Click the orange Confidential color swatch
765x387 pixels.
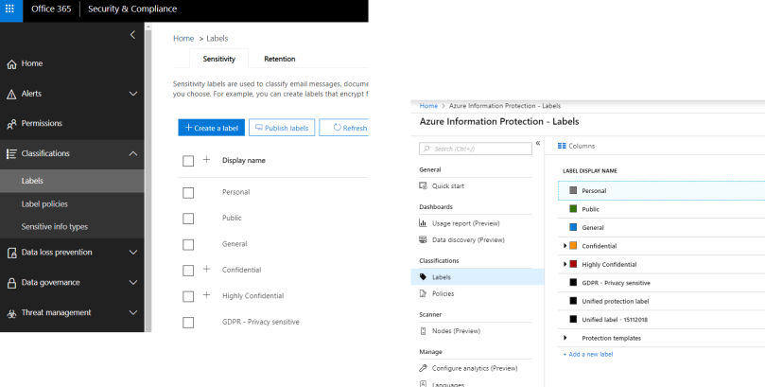point(574,246)
